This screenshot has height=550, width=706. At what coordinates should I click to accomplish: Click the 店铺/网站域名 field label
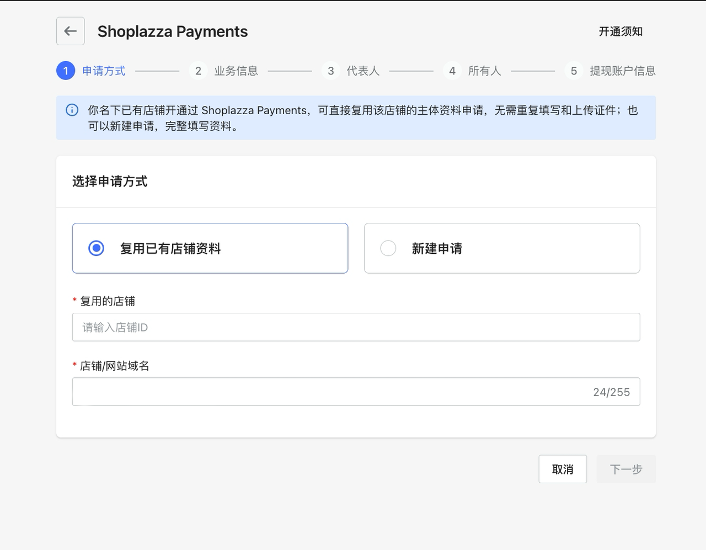point(115,366)
